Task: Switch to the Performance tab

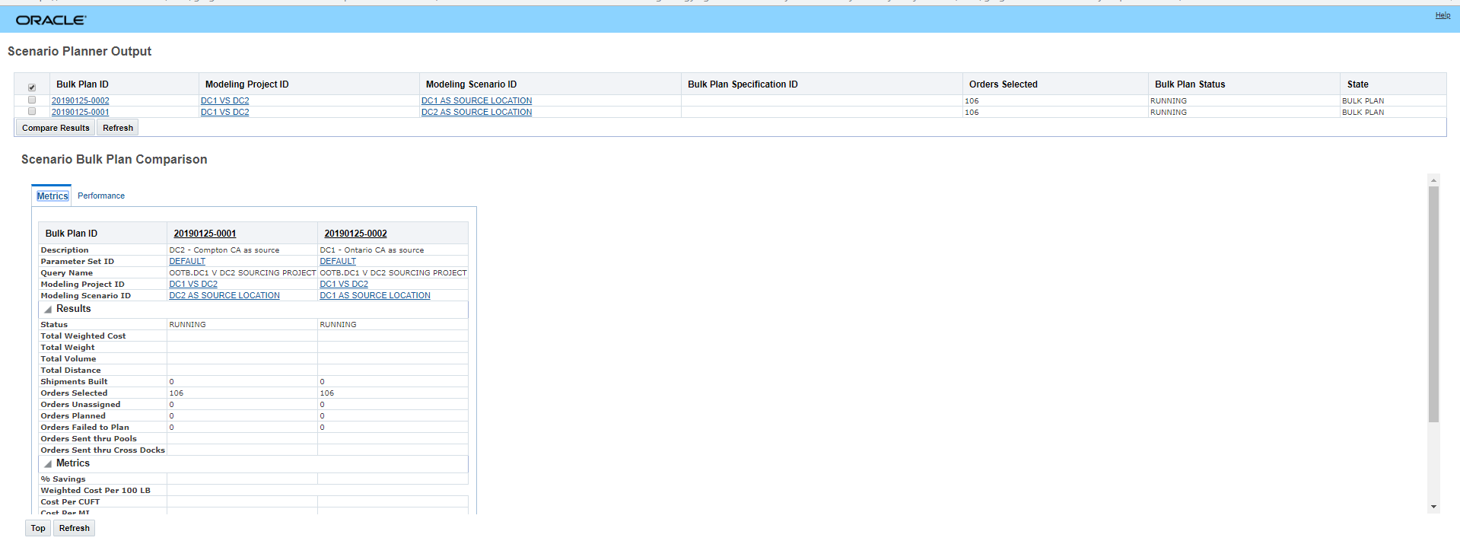Action: [x=101, y=196]
